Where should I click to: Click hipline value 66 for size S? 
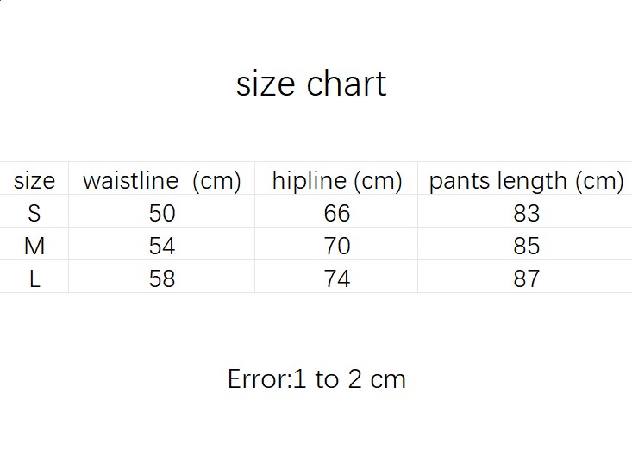[x=337, y=213]
